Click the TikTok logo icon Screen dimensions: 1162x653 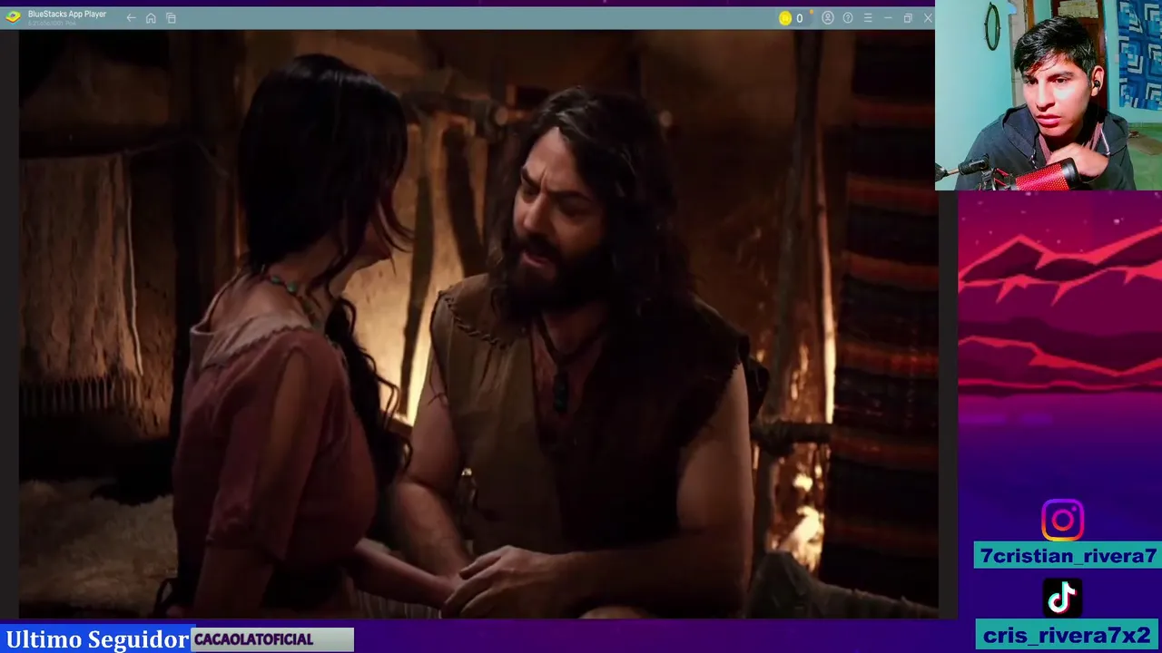1062,599
